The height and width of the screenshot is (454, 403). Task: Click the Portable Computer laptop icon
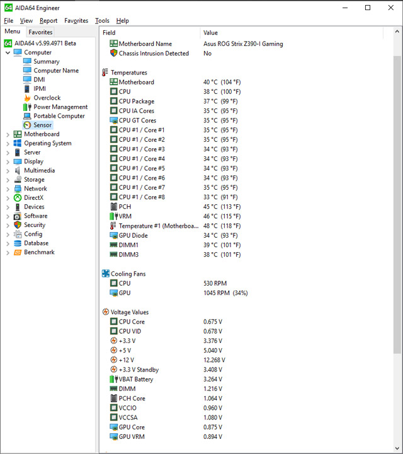point(27,116)
